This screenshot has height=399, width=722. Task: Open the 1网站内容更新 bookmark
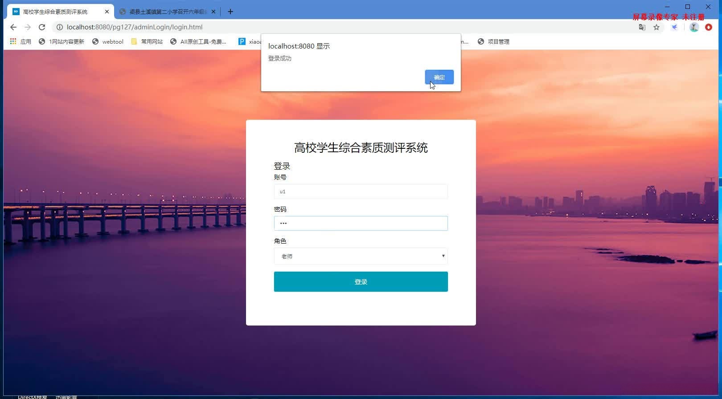coord(62,41)
